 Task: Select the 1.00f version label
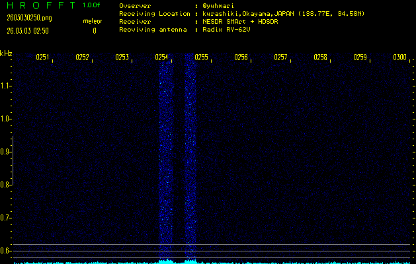point(92,5)
